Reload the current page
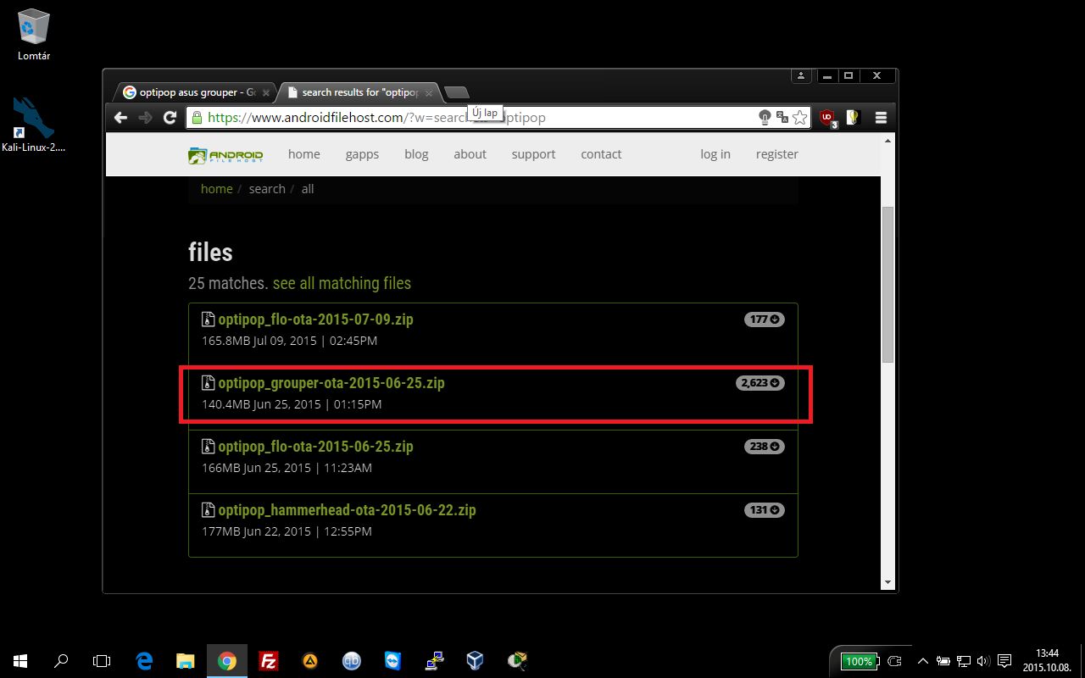Screen dimensions: 1085x678 pyautogui.click(x=170, y=118)
